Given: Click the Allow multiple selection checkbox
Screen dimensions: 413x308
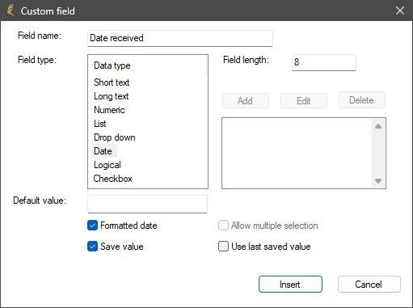Looking at the screenshot, I should click(x=223, y=226).
